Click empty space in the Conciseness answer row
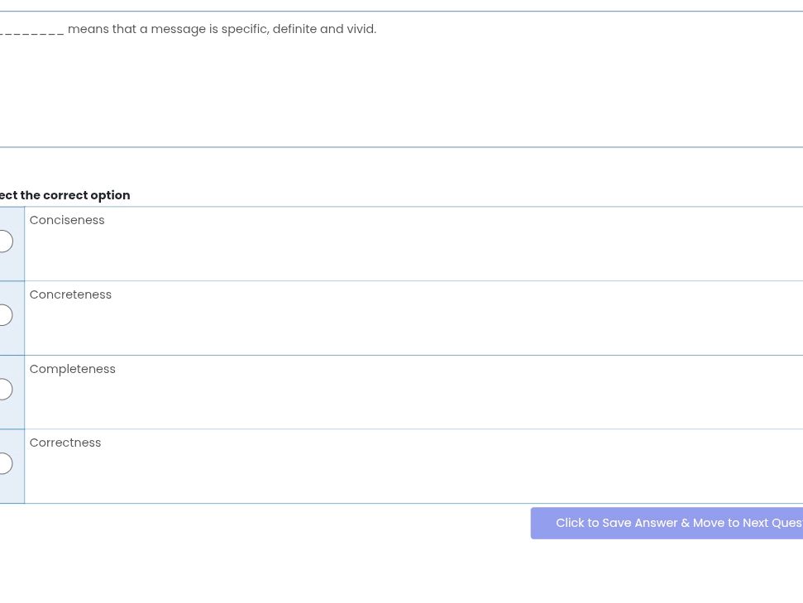 (413, 248)
